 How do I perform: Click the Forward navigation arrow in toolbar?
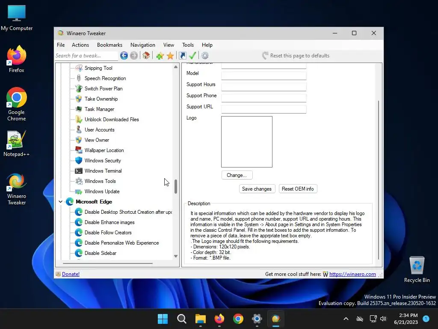coord(134,56)
